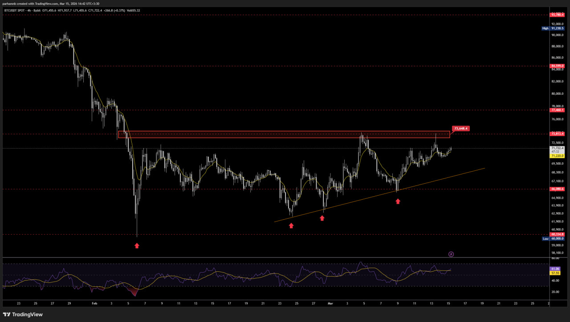Click the TradingView logo in bottom corner
Viewport: 570px width, 322px height.
[x=23, y=314]
